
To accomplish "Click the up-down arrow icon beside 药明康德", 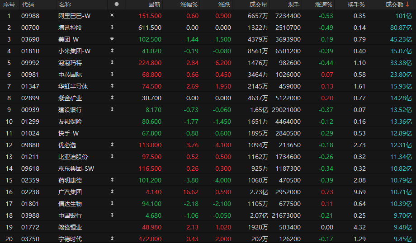I will click(112, 180).
